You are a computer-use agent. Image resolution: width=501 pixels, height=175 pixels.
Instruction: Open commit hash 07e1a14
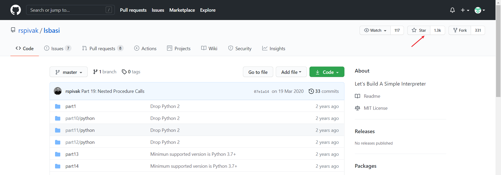click(261, 92)
